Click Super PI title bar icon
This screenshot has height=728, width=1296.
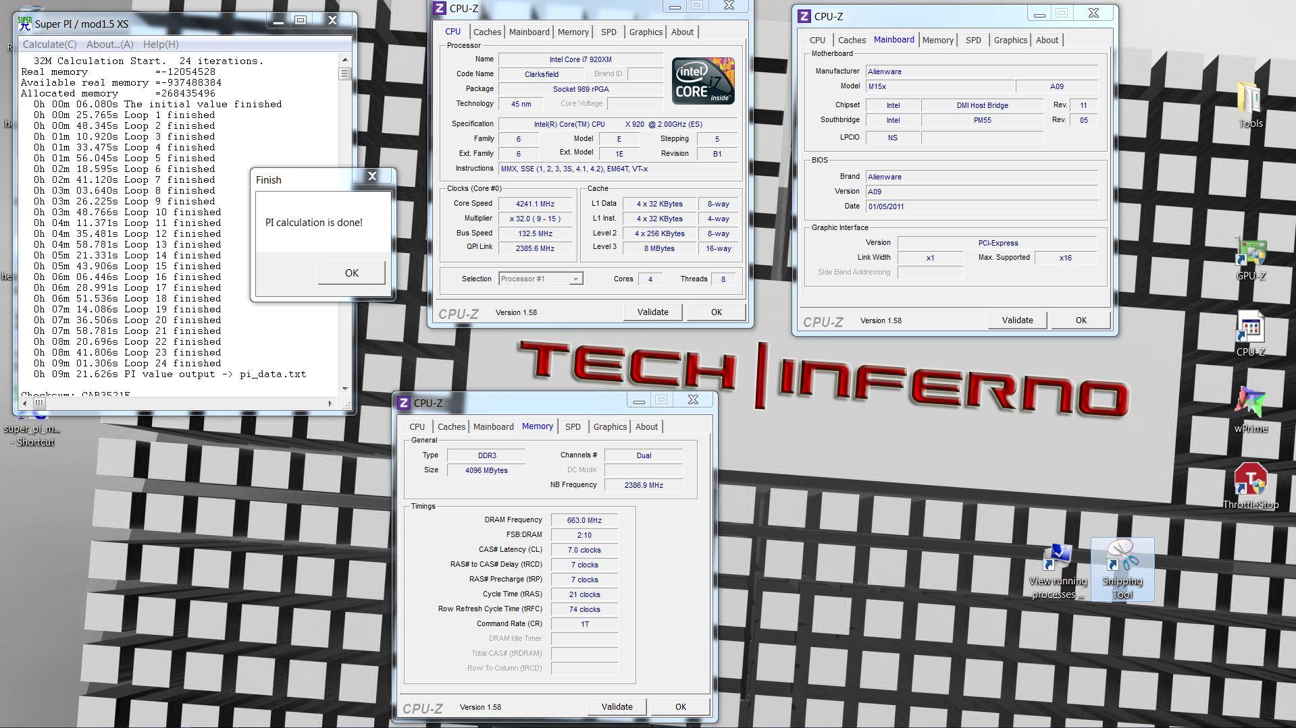coord(25,23)
